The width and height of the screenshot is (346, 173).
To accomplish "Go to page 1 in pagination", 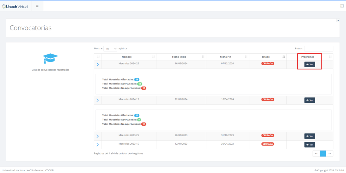I will [x=323, y=153].
